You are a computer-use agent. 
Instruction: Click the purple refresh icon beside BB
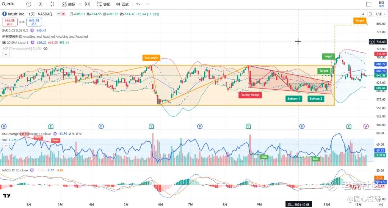click(x=32, y=42)
